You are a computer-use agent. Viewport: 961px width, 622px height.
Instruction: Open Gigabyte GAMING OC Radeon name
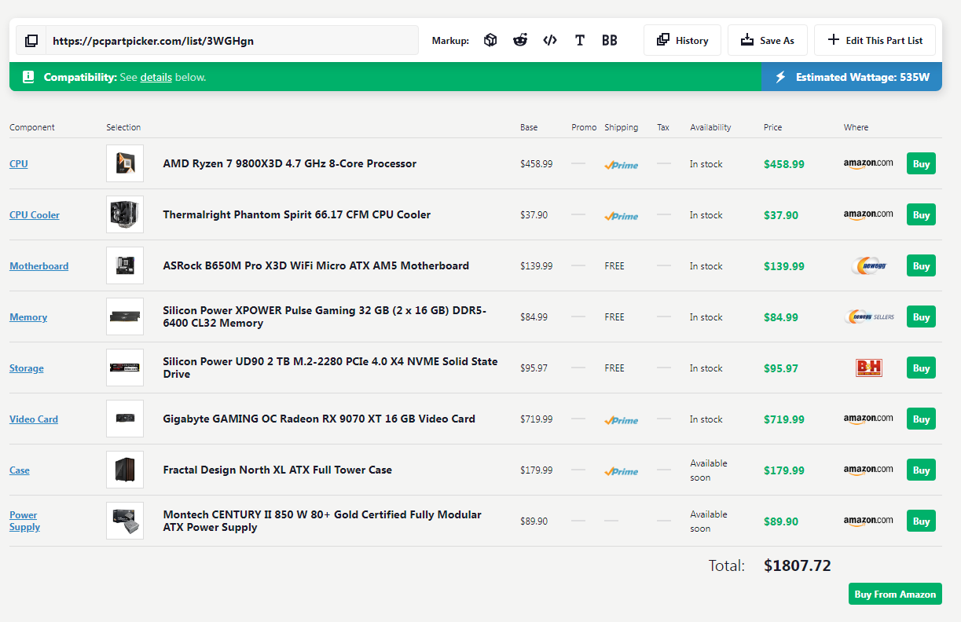point(319,419)
